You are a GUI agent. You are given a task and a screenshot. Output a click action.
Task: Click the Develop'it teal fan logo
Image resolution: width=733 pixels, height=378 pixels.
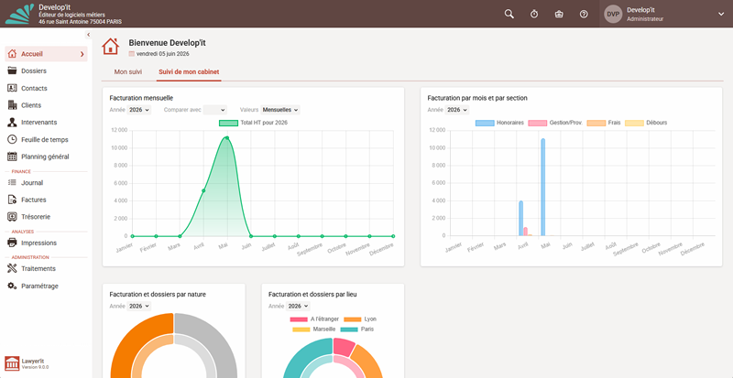(x=19, y=14)
